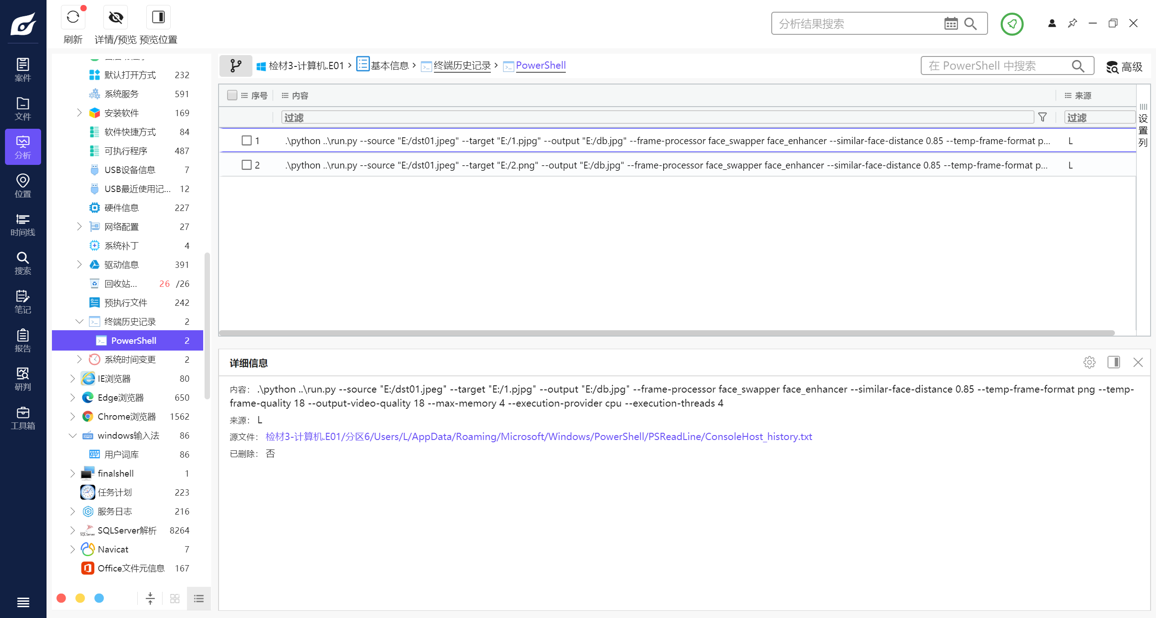Click the preview position layout icon

click(x=158, y=18)
